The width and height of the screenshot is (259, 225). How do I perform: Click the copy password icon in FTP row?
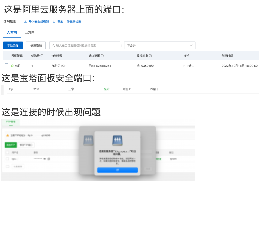pos(49,159)
